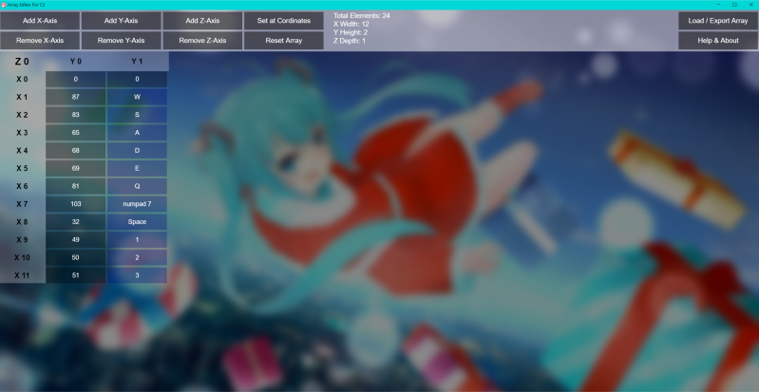Click the X 8 row label
The width and height of the screenshot is (759, 392).
[22, 222]
